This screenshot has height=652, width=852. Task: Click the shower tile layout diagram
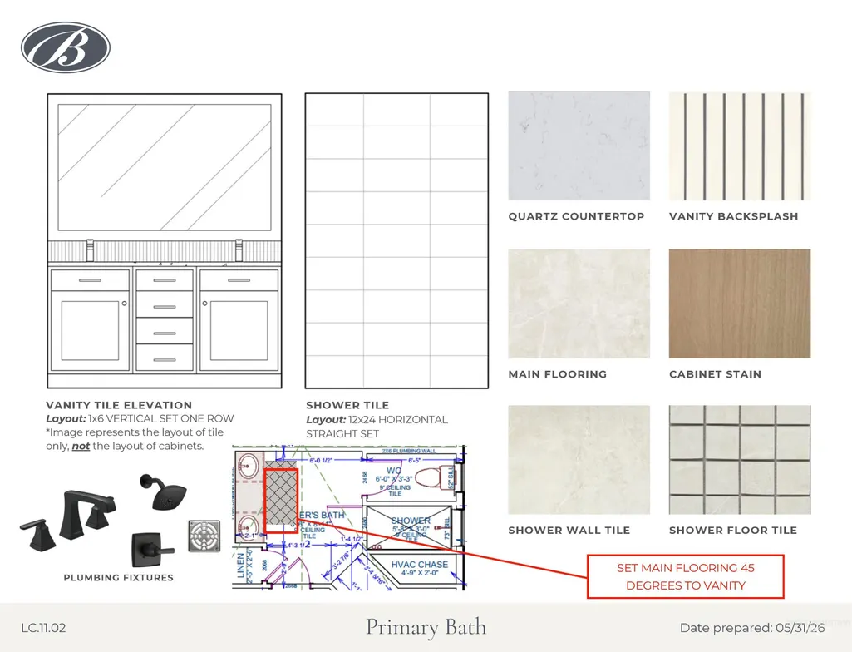coord(396,240)
